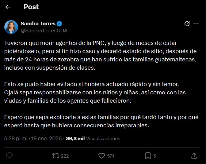The width and height of the screenshot is (206, 164).
Task: Open the Sandra Torres display name link
Action: click(38, 24)
